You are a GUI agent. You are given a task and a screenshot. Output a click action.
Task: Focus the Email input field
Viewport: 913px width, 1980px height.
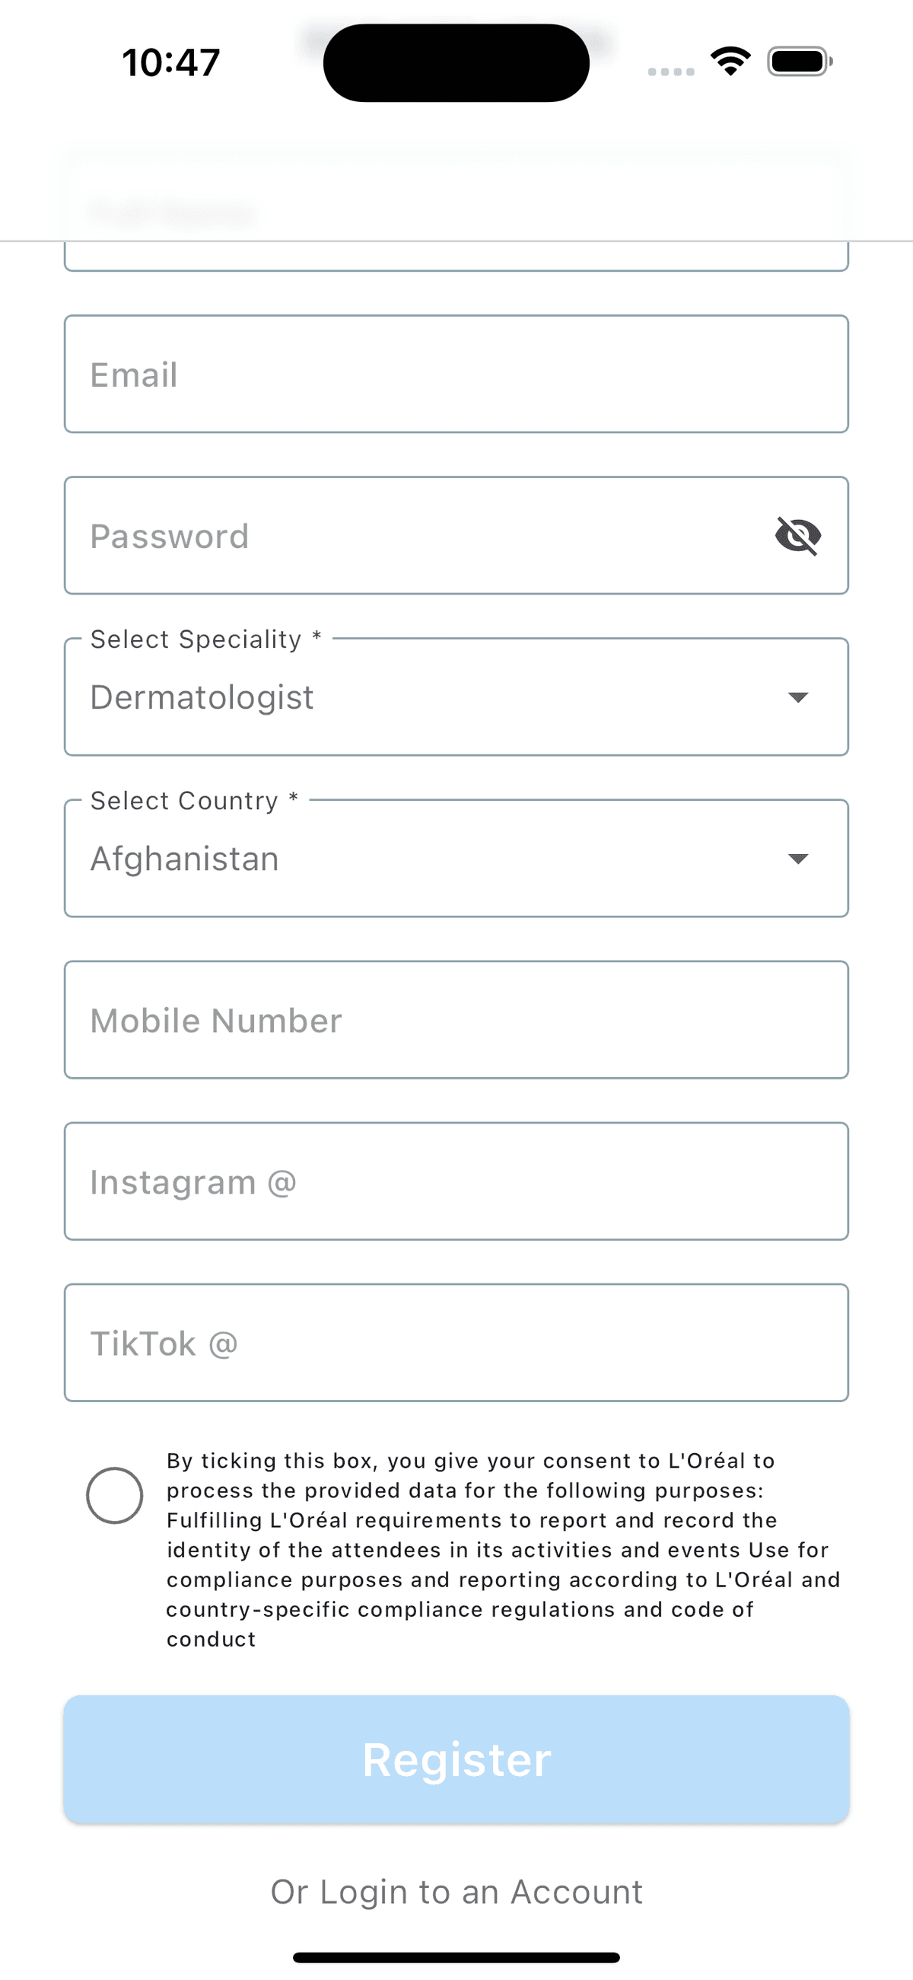[456, 375]
